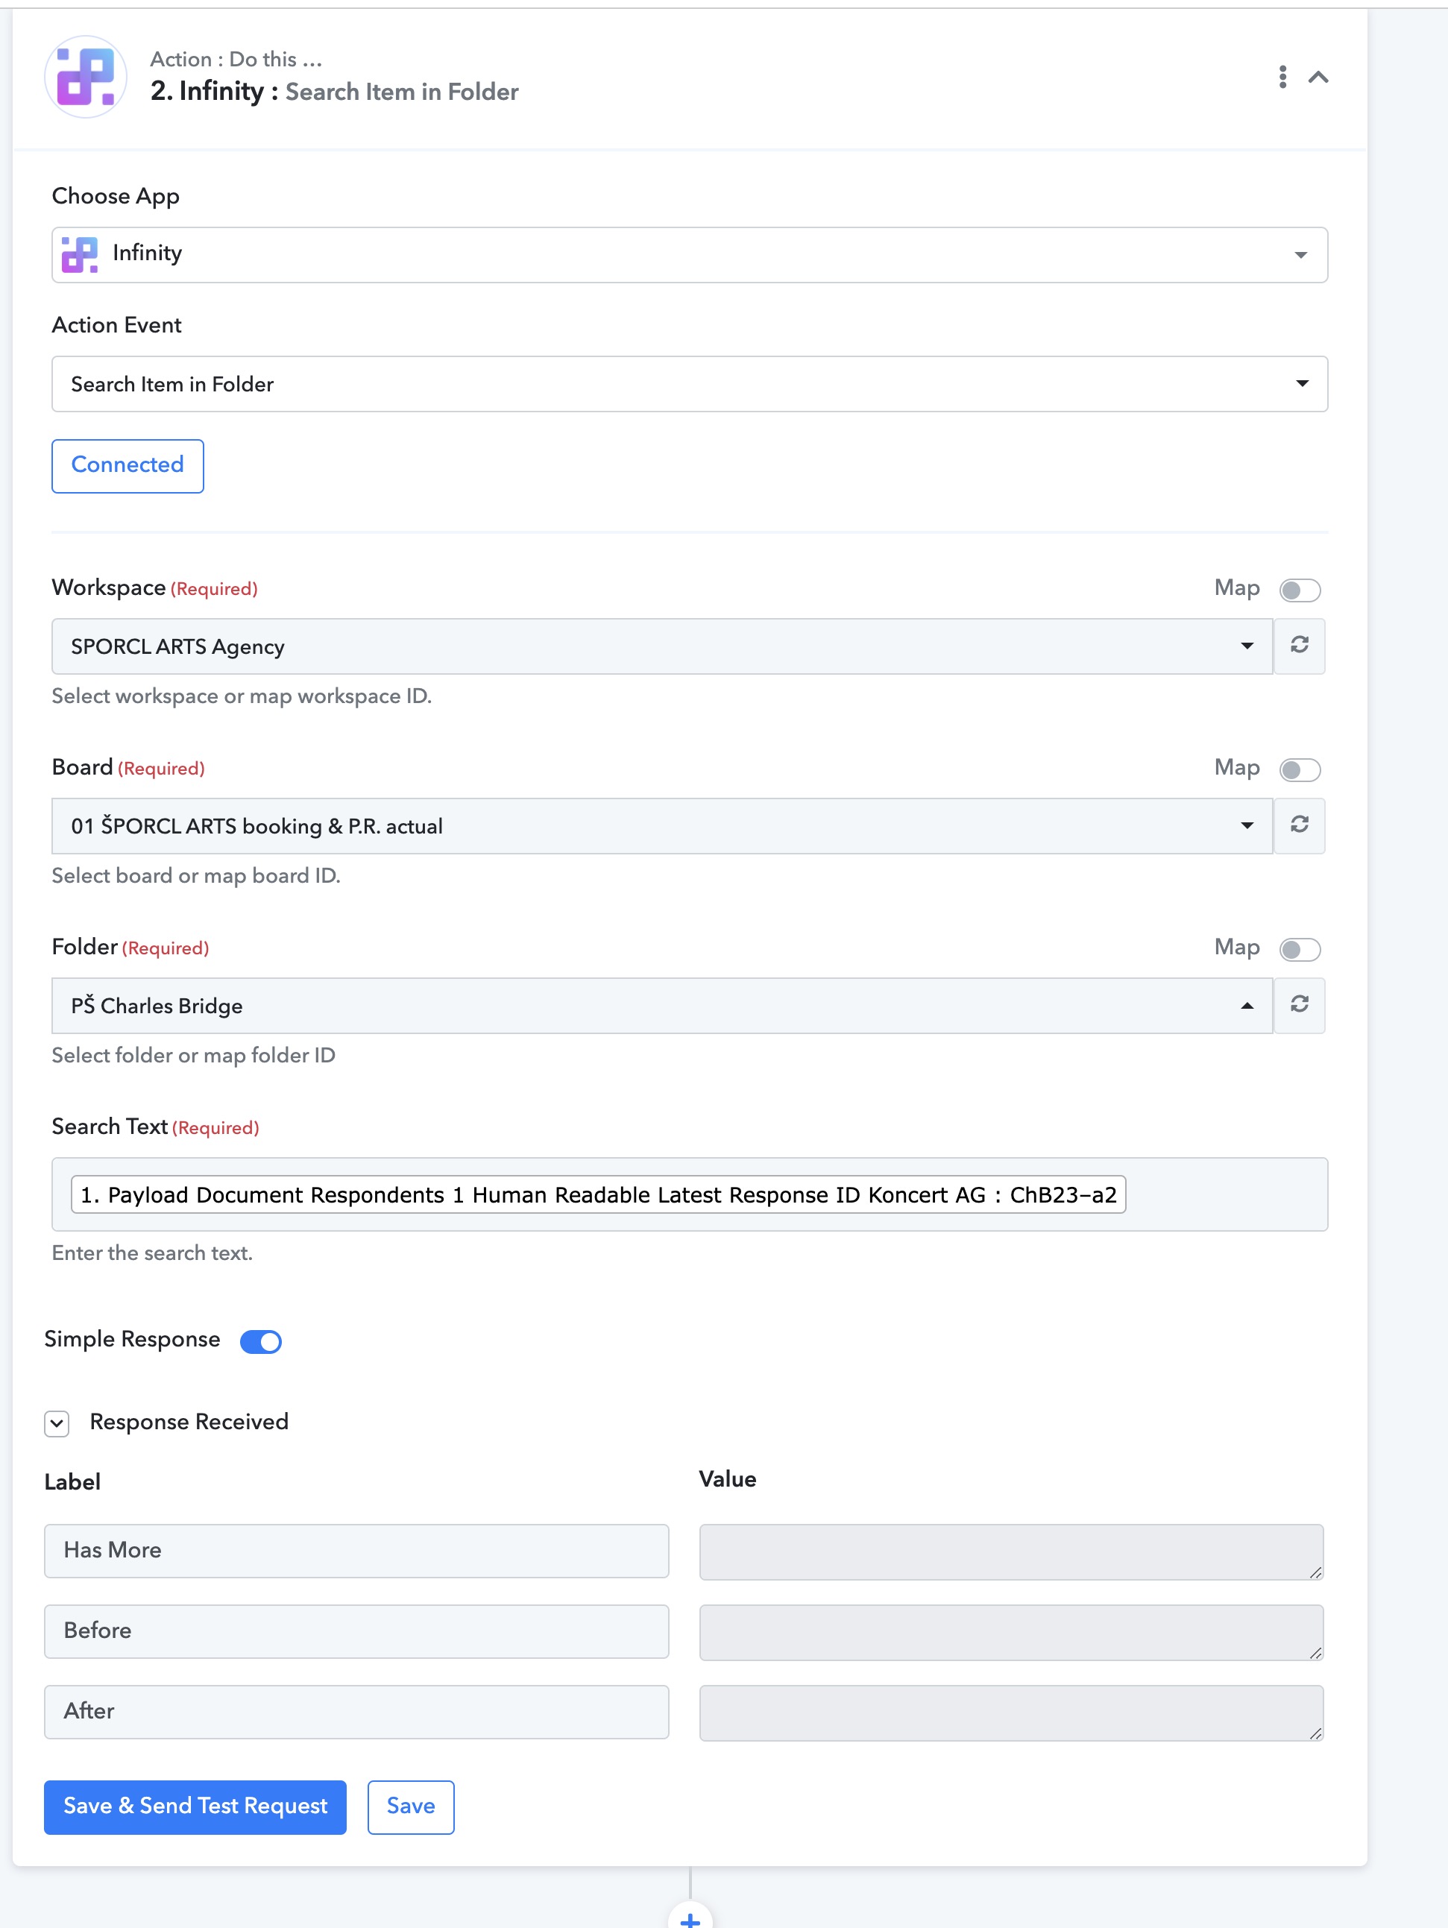Collapse the Infinity action step chevron

tap(1318, 77)
